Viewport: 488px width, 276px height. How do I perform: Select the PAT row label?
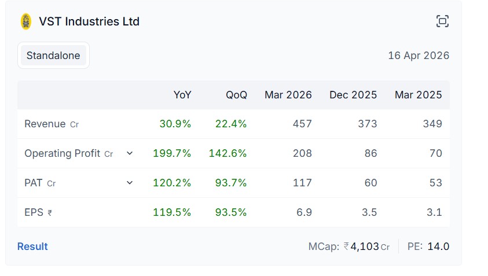point(40,183)
